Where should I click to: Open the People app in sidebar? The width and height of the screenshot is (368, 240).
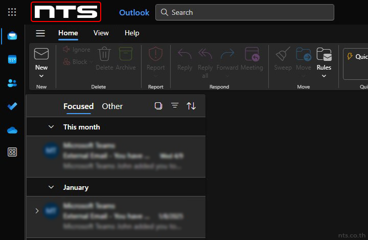click(x=12, y=83)
